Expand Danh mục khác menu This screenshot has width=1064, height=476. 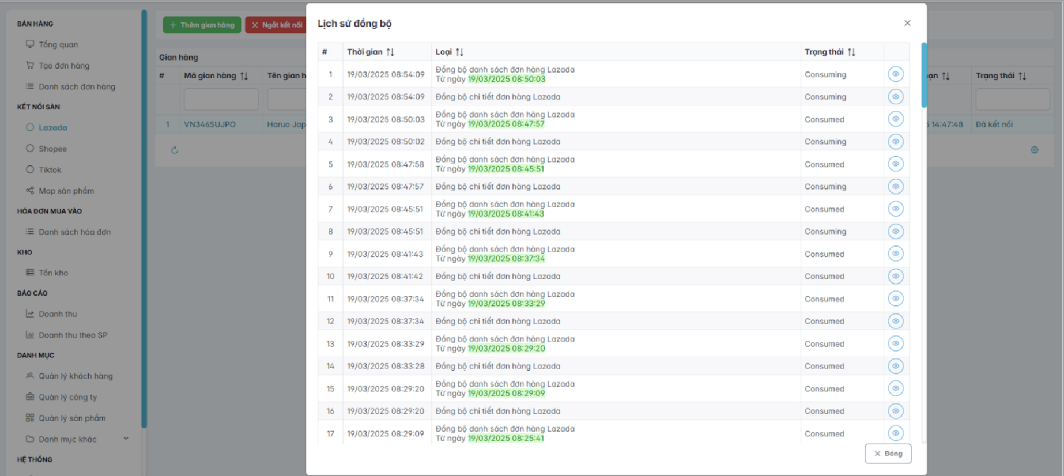click(126, 439)
